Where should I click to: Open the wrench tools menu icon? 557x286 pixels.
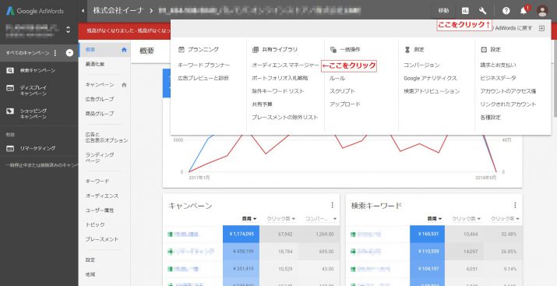tap(482, 11)
